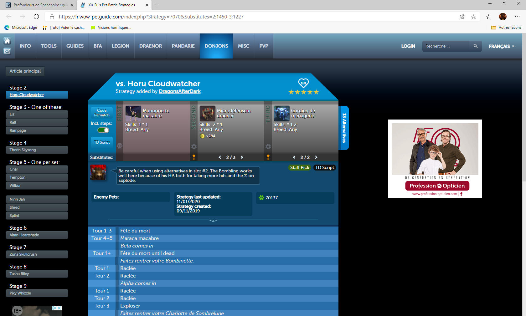This screenshot has height=316, width=526.
Task: Click the TD Script tag beside Staff Pick
Action: (324, 167)
